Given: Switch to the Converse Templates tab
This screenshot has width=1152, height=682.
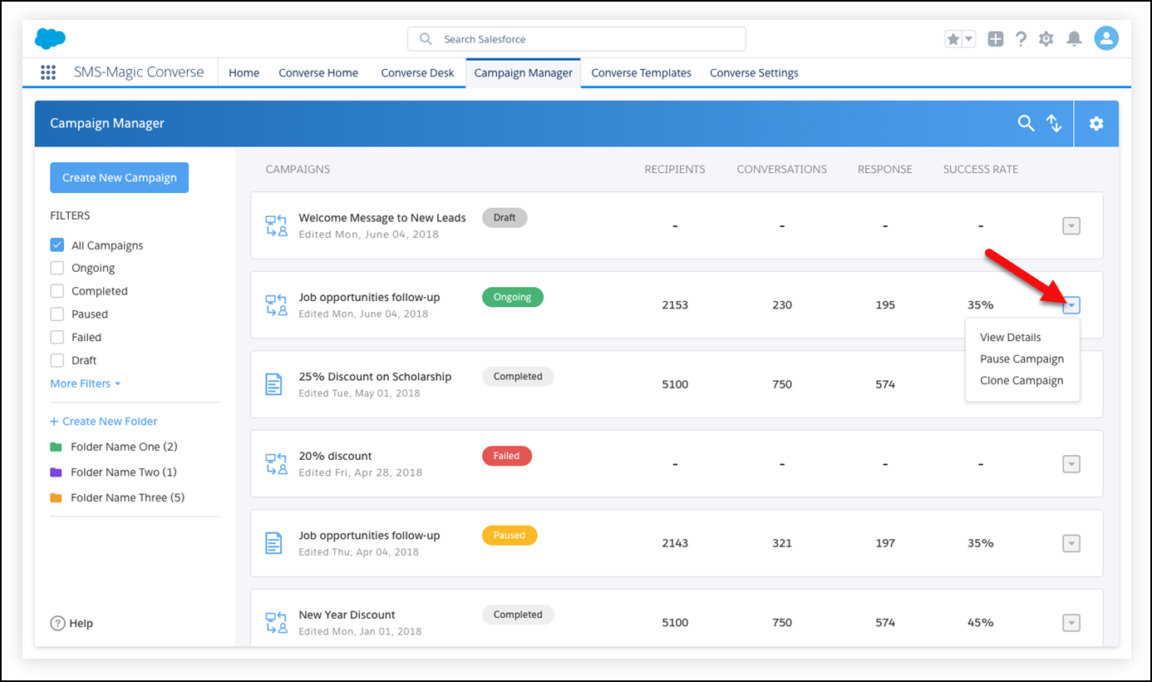Looking at the screenshot, I should point(641,73).
